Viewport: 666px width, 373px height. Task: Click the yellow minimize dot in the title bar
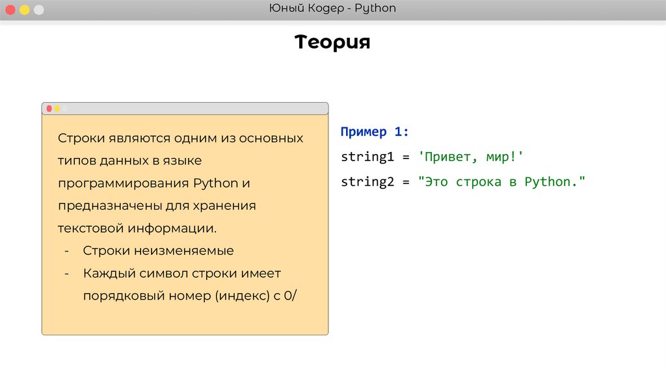click(x=25, y=10)
